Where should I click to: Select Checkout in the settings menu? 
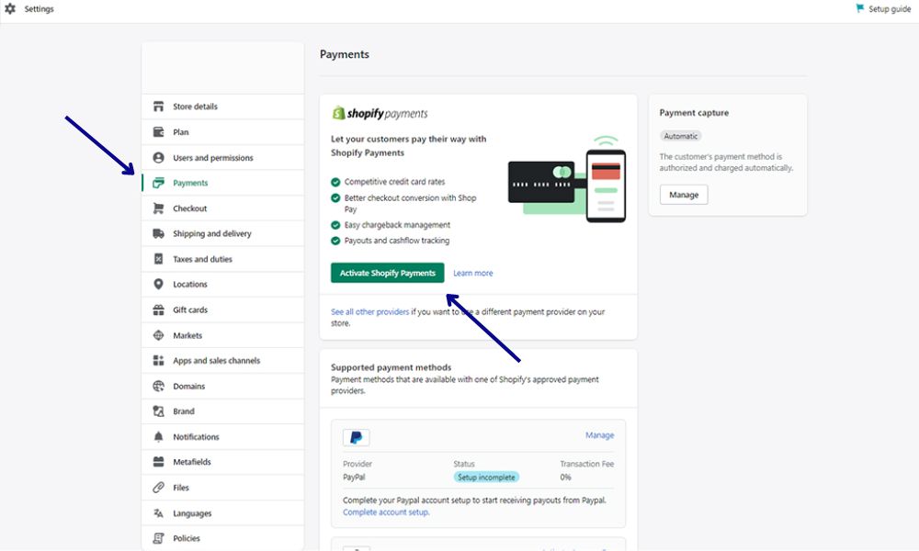(222, 208)
